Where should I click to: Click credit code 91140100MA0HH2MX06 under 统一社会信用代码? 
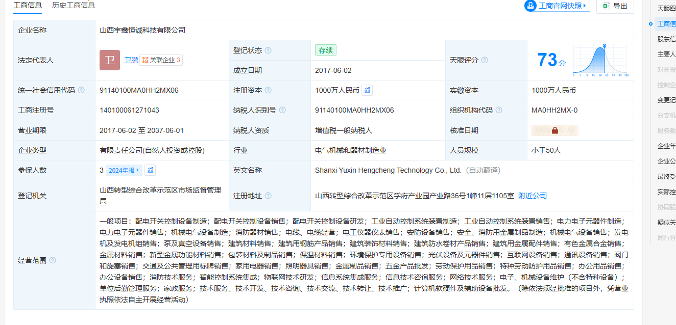click(139, 90)
